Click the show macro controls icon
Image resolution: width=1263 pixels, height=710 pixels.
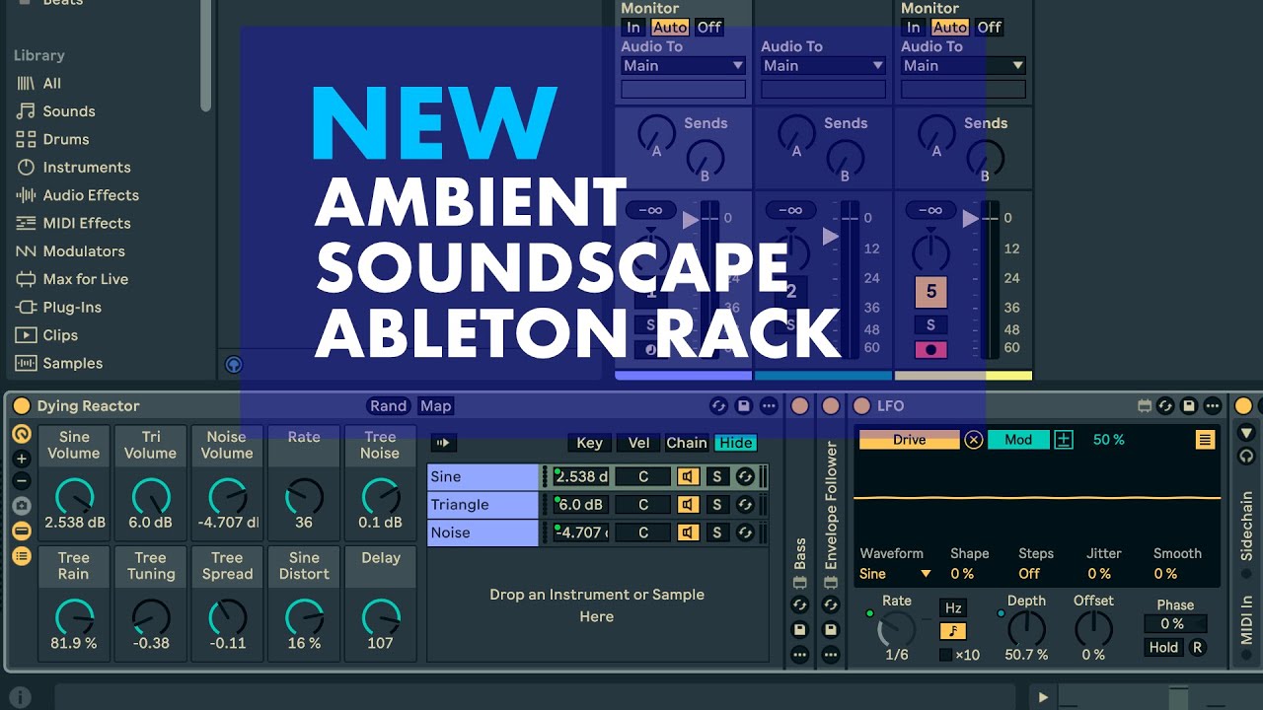[21, 434]
